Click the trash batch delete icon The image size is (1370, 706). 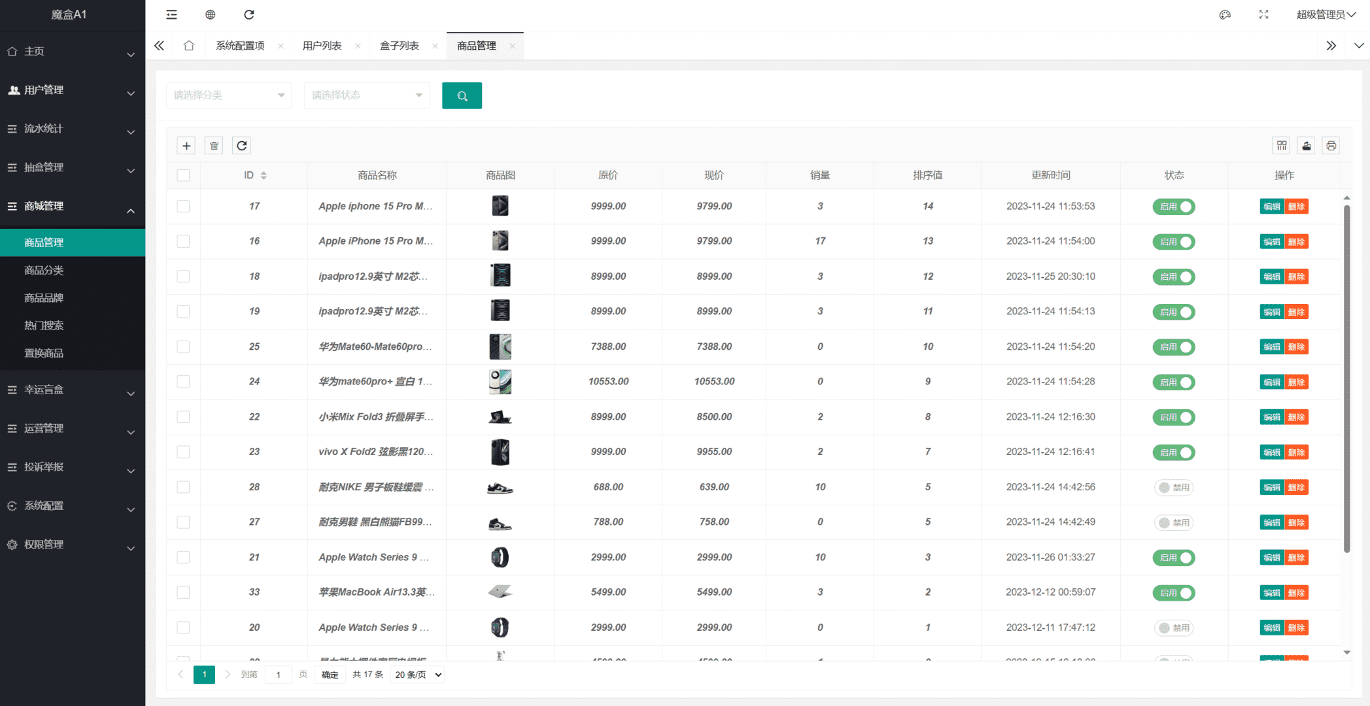click(x=214, y=146)
